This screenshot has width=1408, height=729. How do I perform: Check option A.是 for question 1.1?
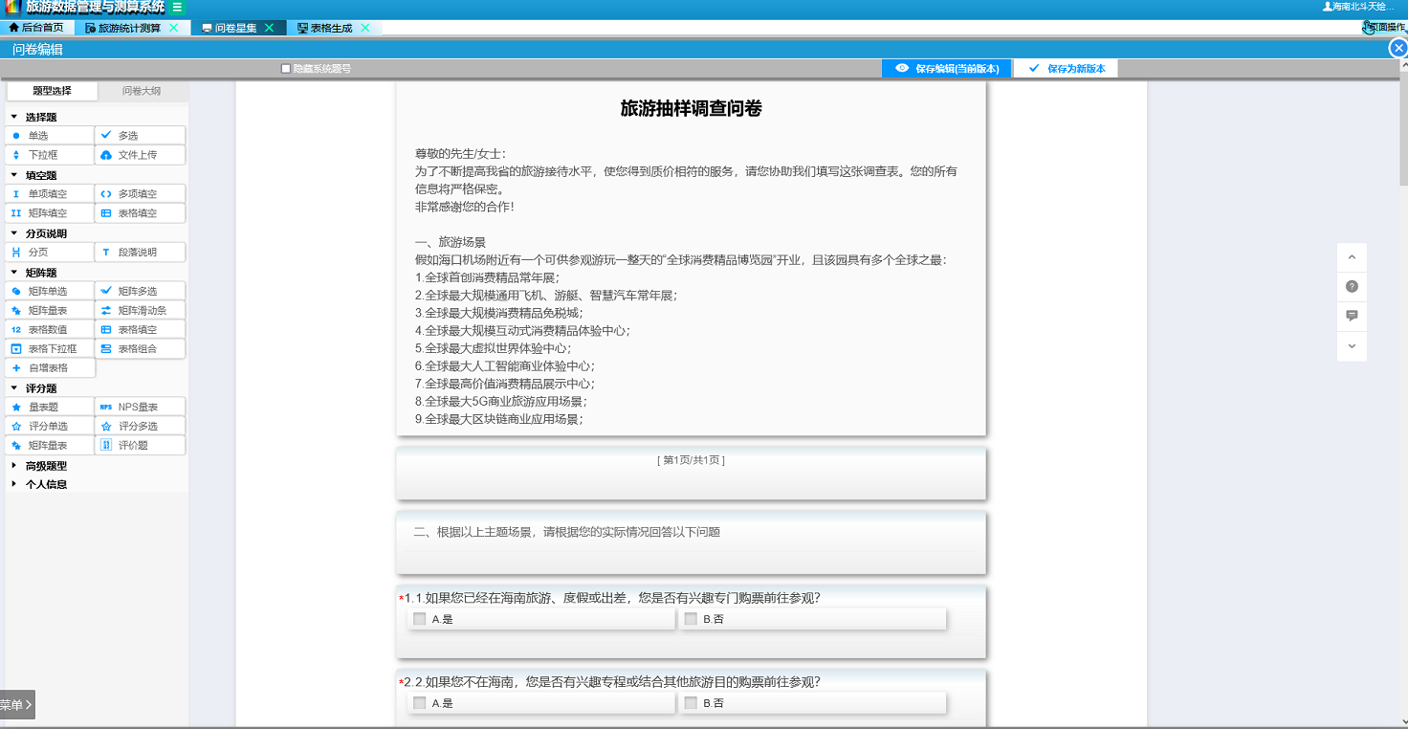tap(419, 619)
